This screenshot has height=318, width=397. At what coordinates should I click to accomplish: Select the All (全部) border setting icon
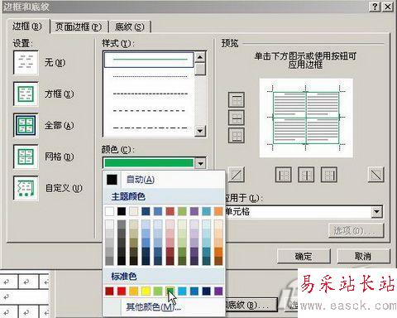click(26, 125)
